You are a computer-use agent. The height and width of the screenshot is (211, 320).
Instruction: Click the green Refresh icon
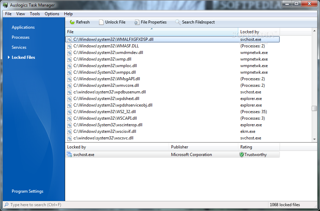(72, 22)
